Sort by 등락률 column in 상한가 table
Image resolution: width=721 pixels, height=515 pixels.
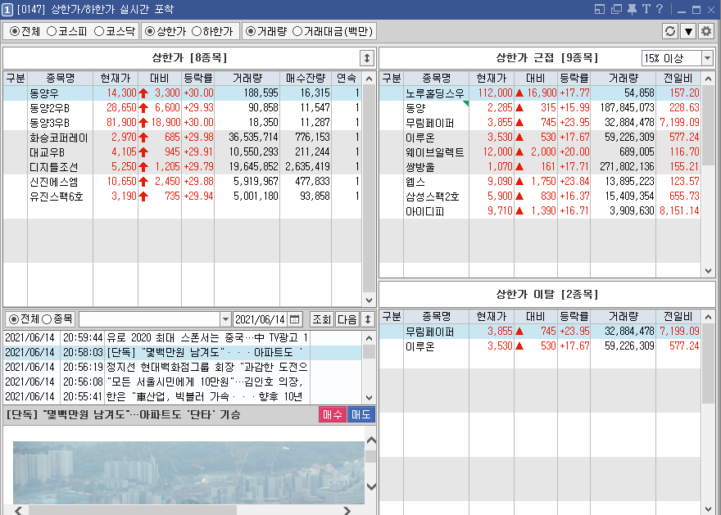[x=197, y=78]
